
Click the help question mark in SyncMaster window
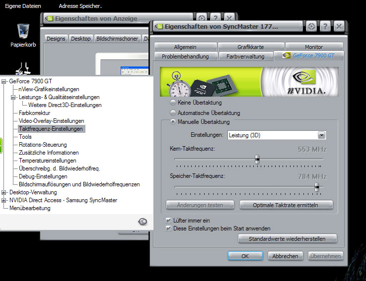click(325, 27)
